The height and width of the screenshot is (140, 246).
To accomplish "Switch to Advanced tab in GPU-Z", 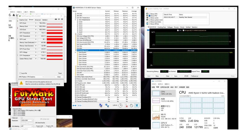I will tap(38, 20).
